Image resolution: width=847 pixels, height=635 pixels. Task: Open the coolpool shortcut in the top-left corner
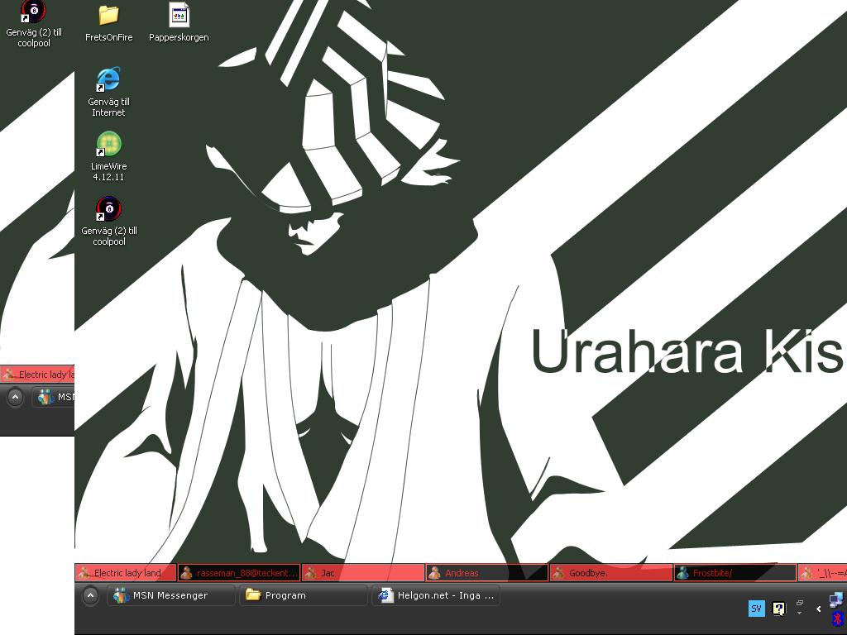[x=33, y=24]
